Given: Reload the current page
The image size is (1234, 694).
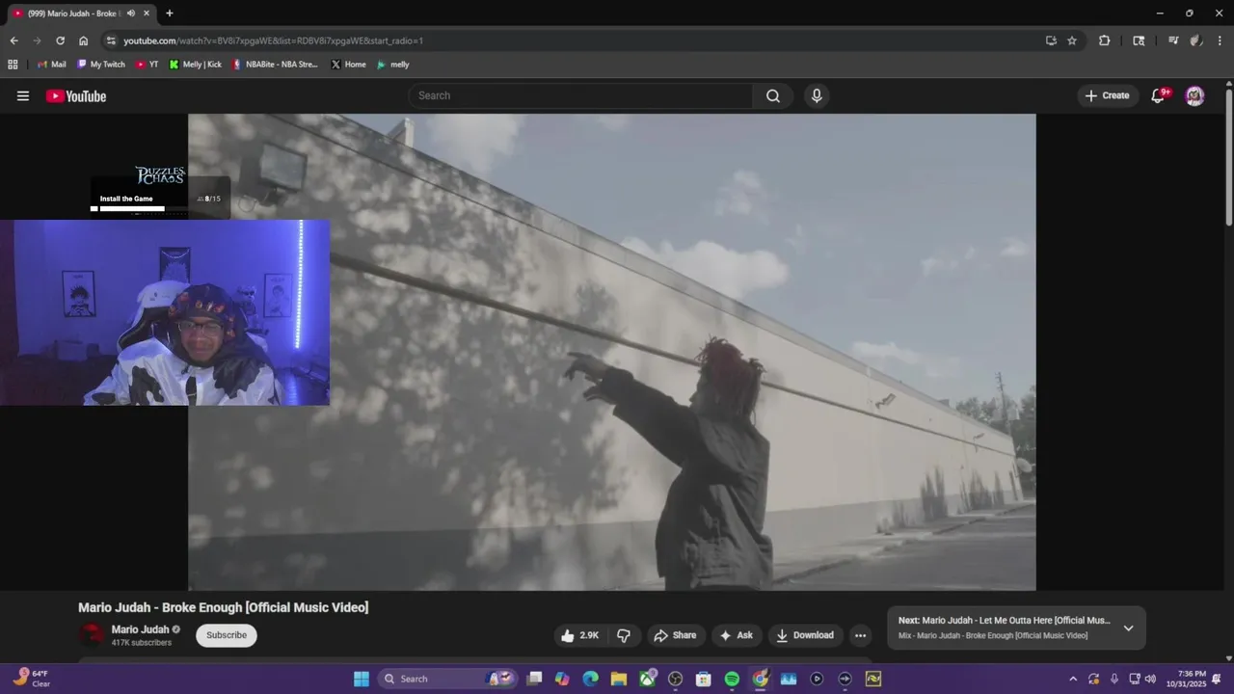Looking at the screenshot, I should click(60, 40).
